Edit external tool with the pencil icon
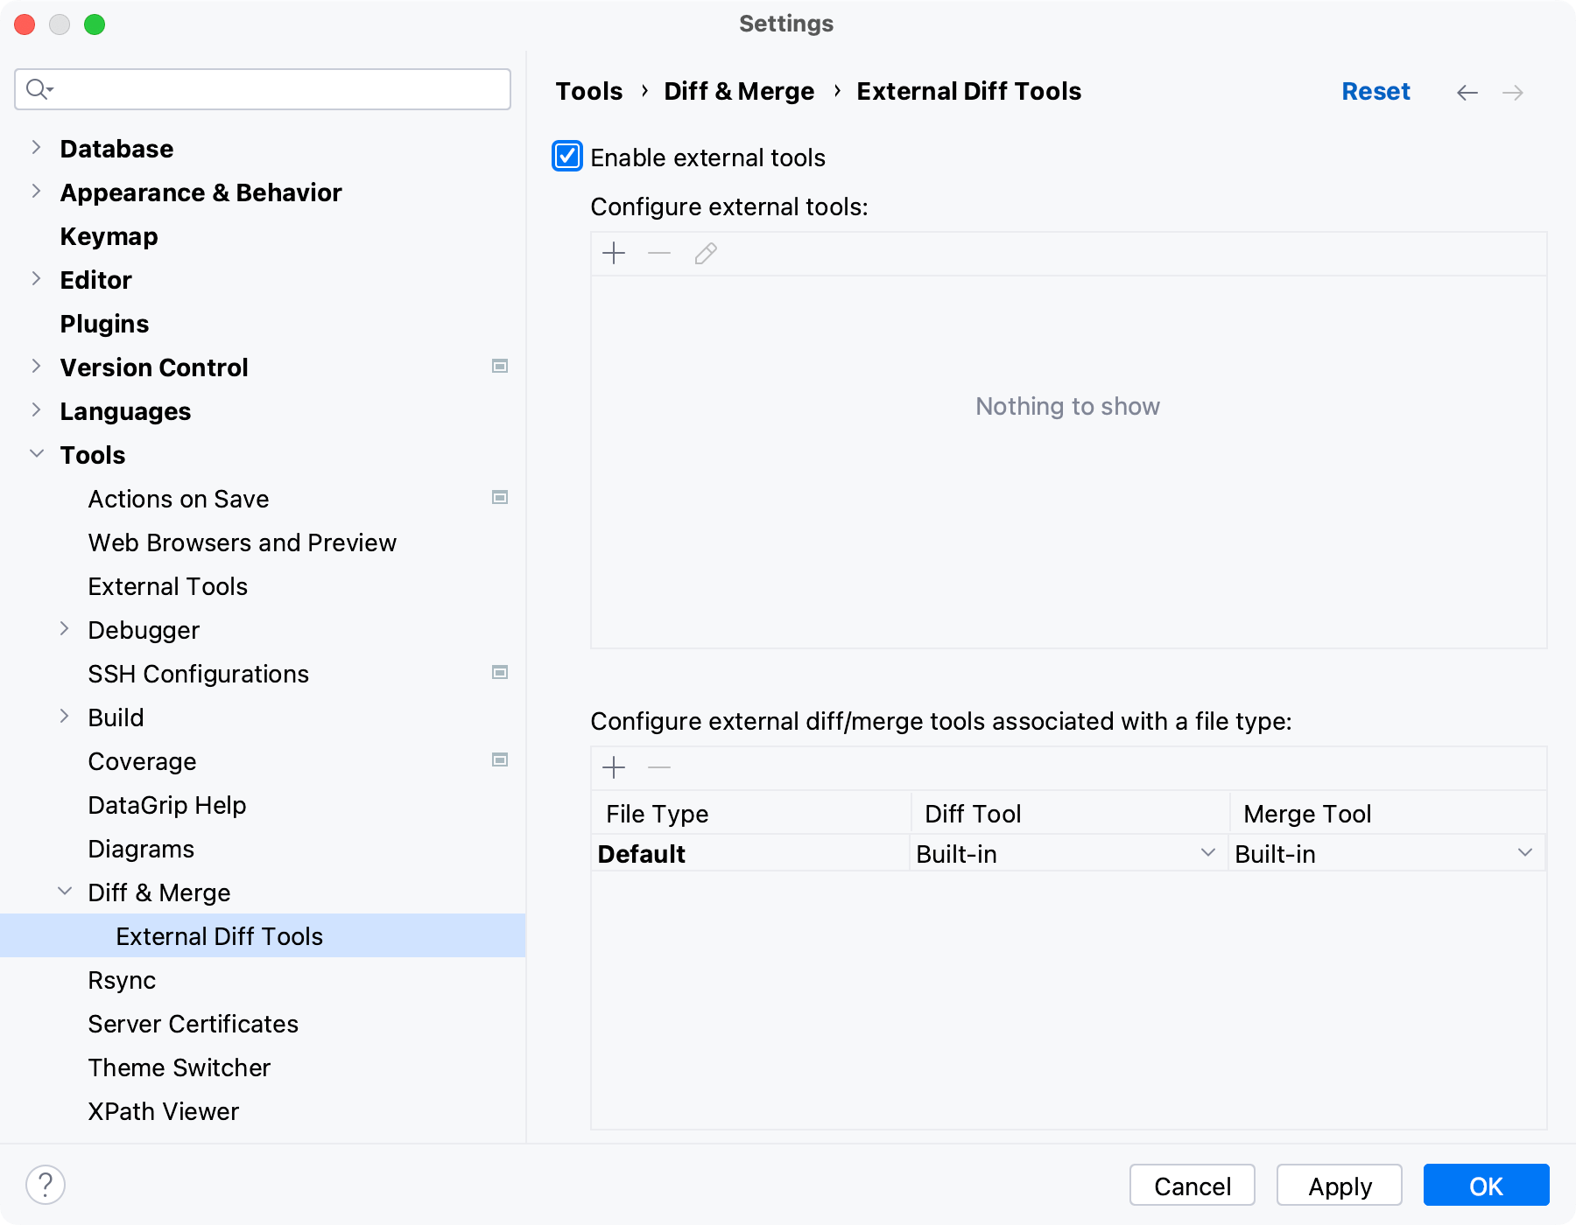 (x=705, y=254)
